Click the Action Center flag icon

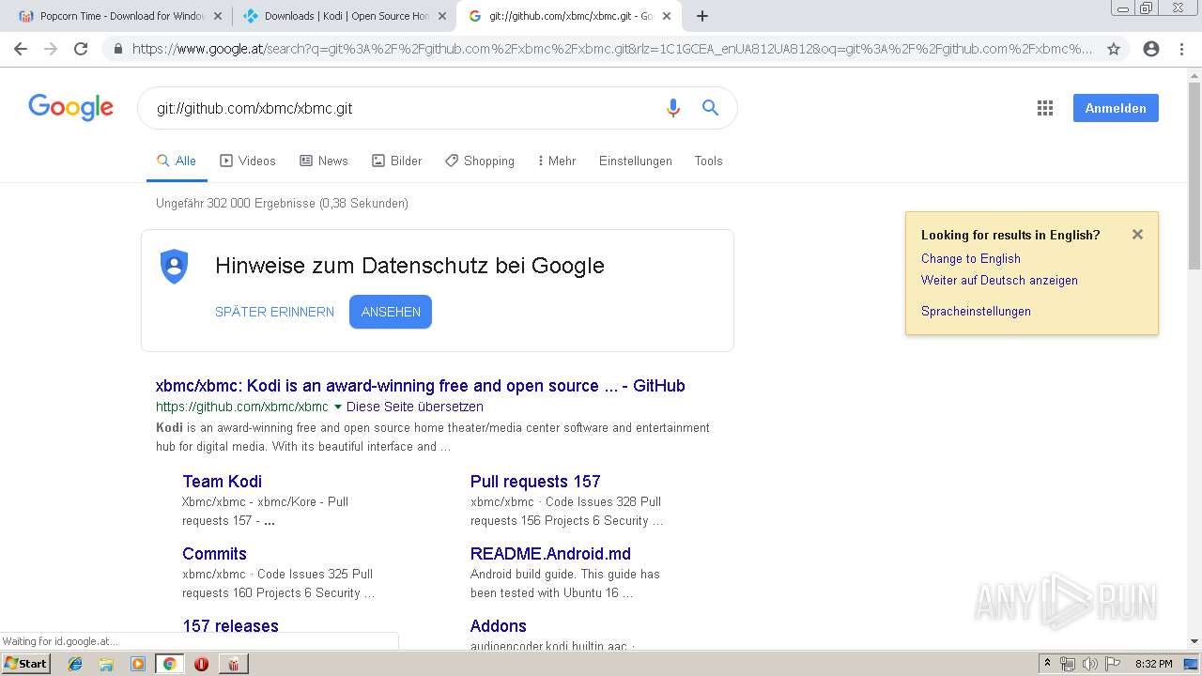[x=1112, y=664]
